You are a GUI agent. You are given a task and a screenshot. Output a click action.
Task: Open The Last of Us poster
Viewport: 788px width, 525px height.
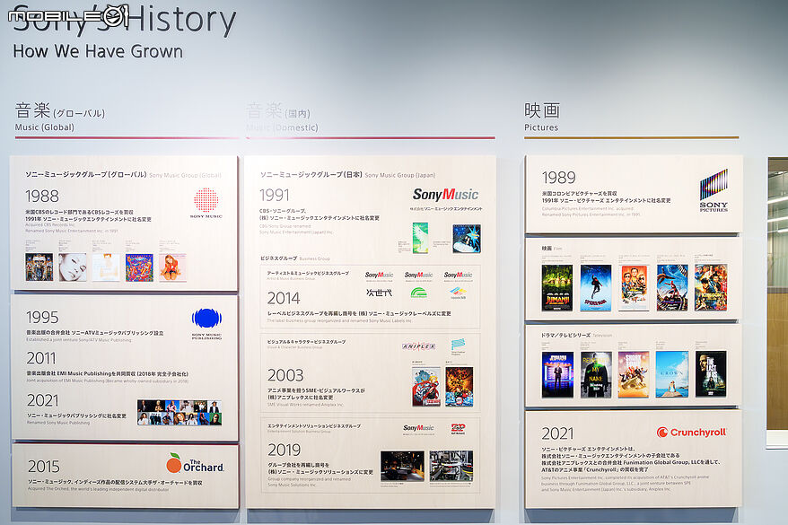coord(711,373)
